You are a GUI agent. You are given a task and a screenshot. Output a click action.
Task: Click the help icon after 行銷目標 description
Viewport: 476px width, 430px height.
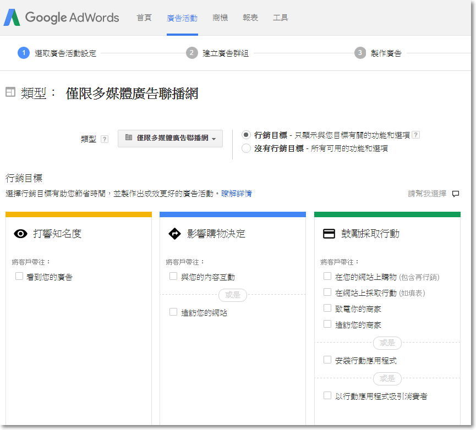[416, 135]
